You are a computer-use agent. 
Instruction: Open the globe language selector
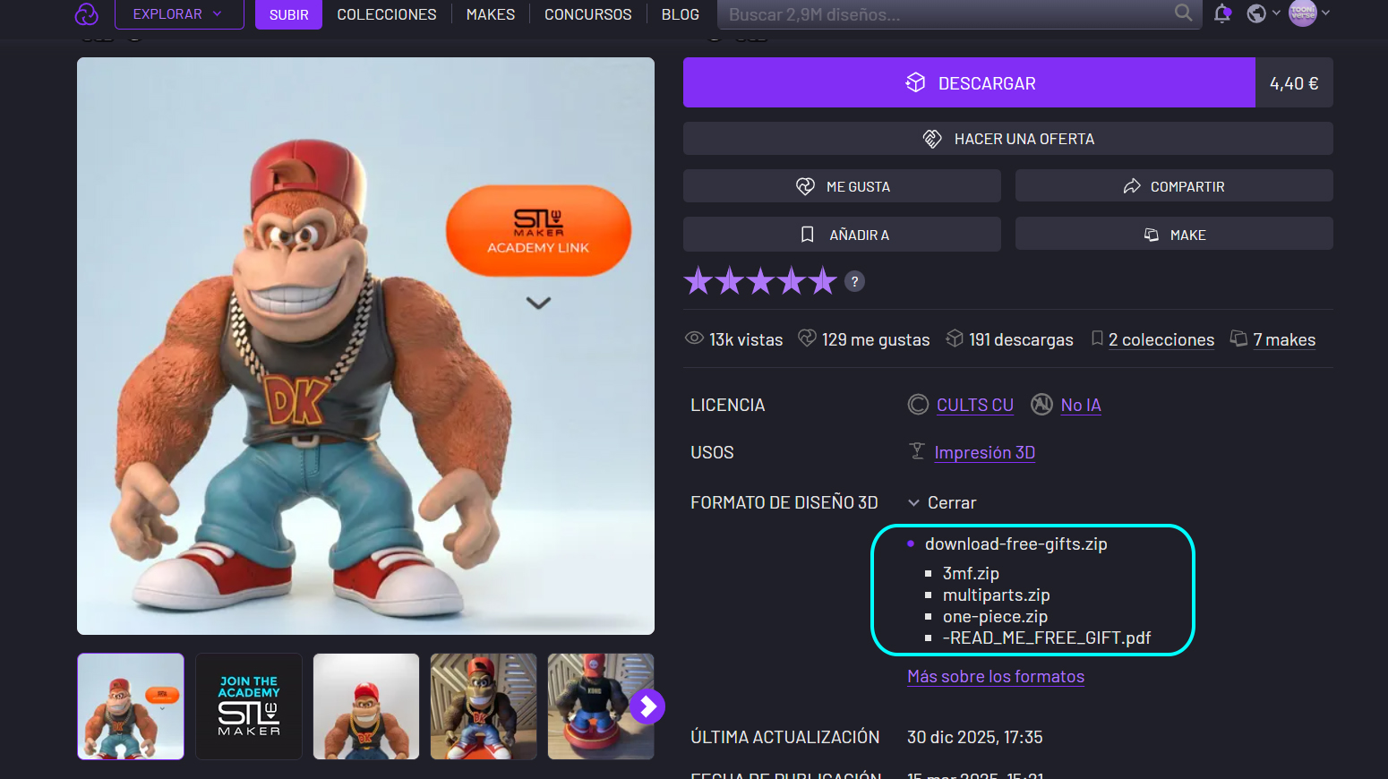point(1263,13)
